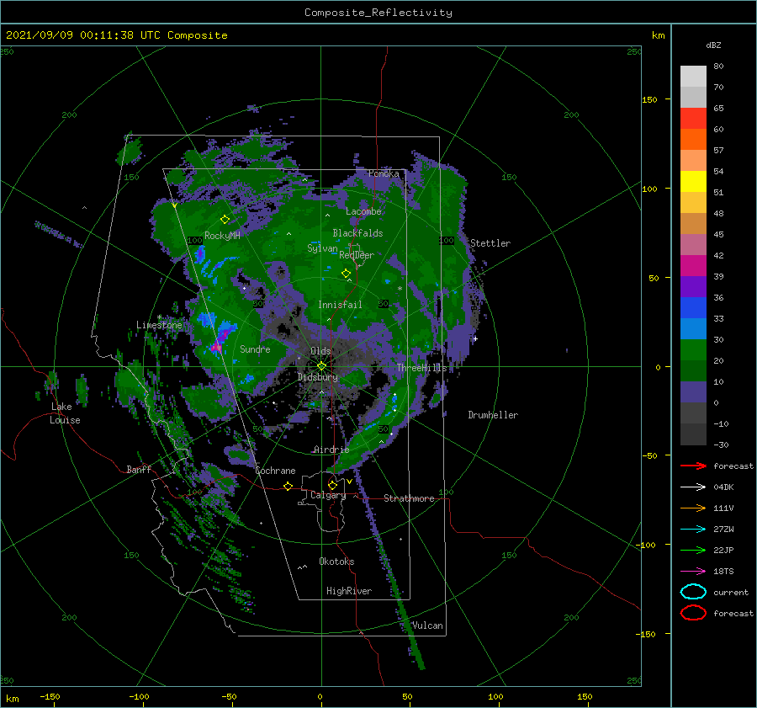The width and height of the screenshot is (757, 708).
Task: Select the Sylvan label on map
Action: (322, 248)
